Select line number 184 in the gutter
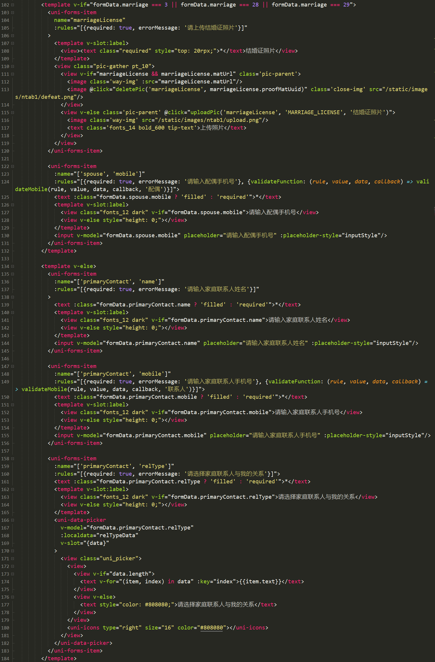Screen dimensions: 435x662 pyautogui.click(x=5, y=658)
